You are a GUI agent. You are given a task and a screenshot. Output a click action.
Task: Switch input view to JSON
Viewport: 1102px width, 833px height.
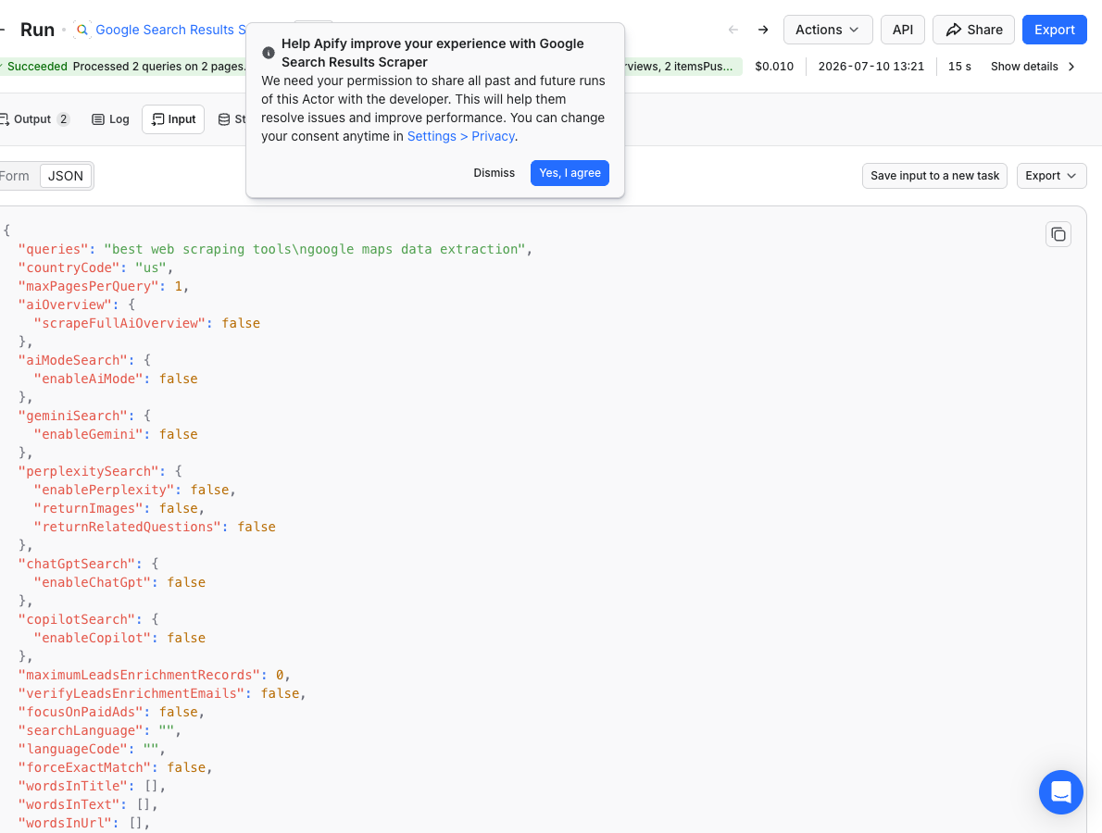pos(66,176)
